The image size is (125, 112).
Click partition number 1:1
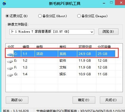pos(25,54)
